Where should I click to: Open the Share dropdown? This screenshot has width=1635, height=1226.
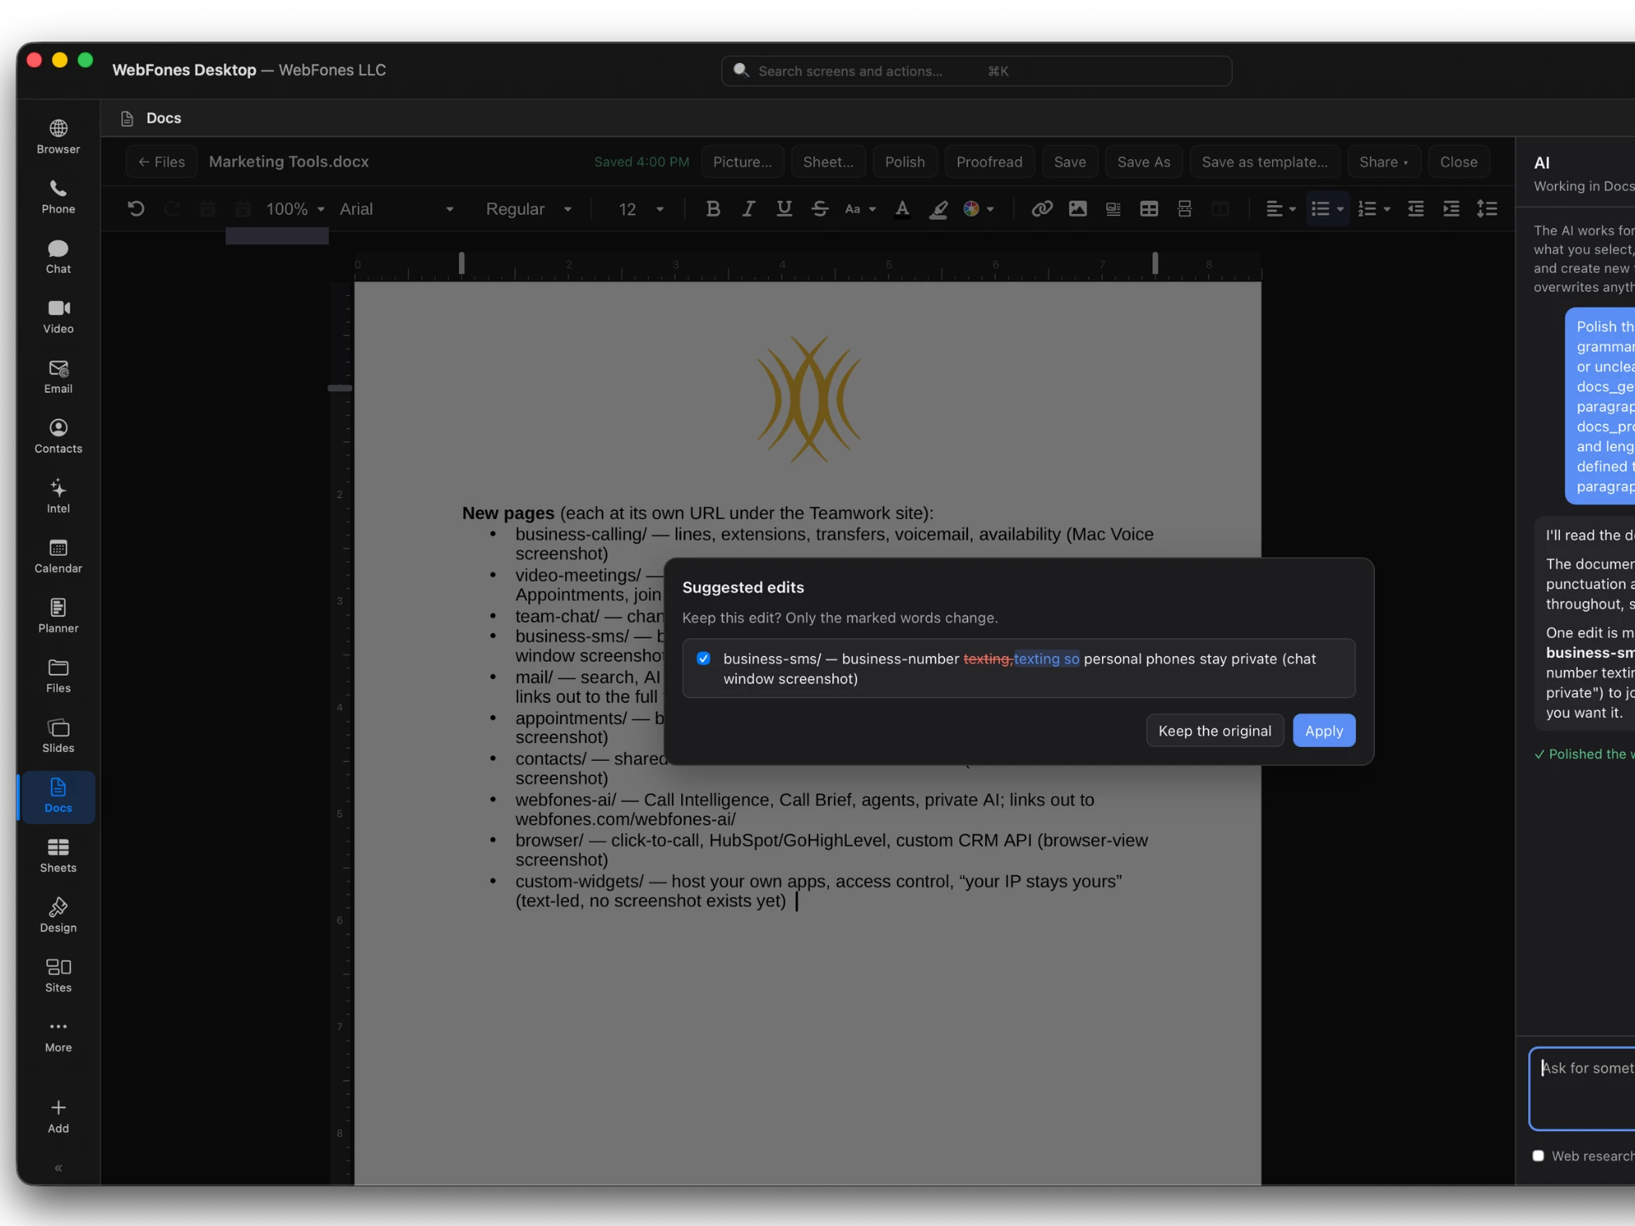(1383, 162)
